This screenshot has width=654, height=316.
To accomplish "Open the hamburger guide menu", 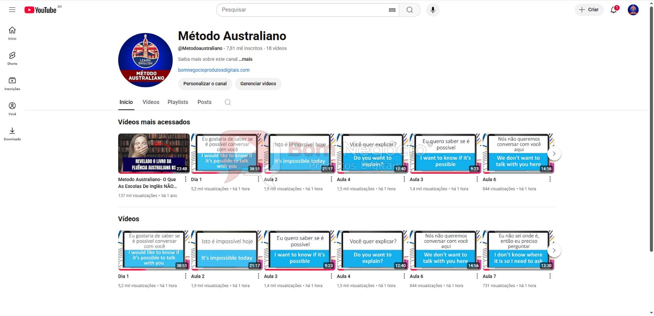I will [12, 10].
